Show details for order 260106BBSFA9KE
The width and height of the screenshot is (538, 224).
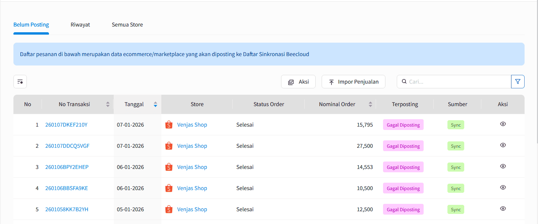pyautogui.click(x=503, y=187)
